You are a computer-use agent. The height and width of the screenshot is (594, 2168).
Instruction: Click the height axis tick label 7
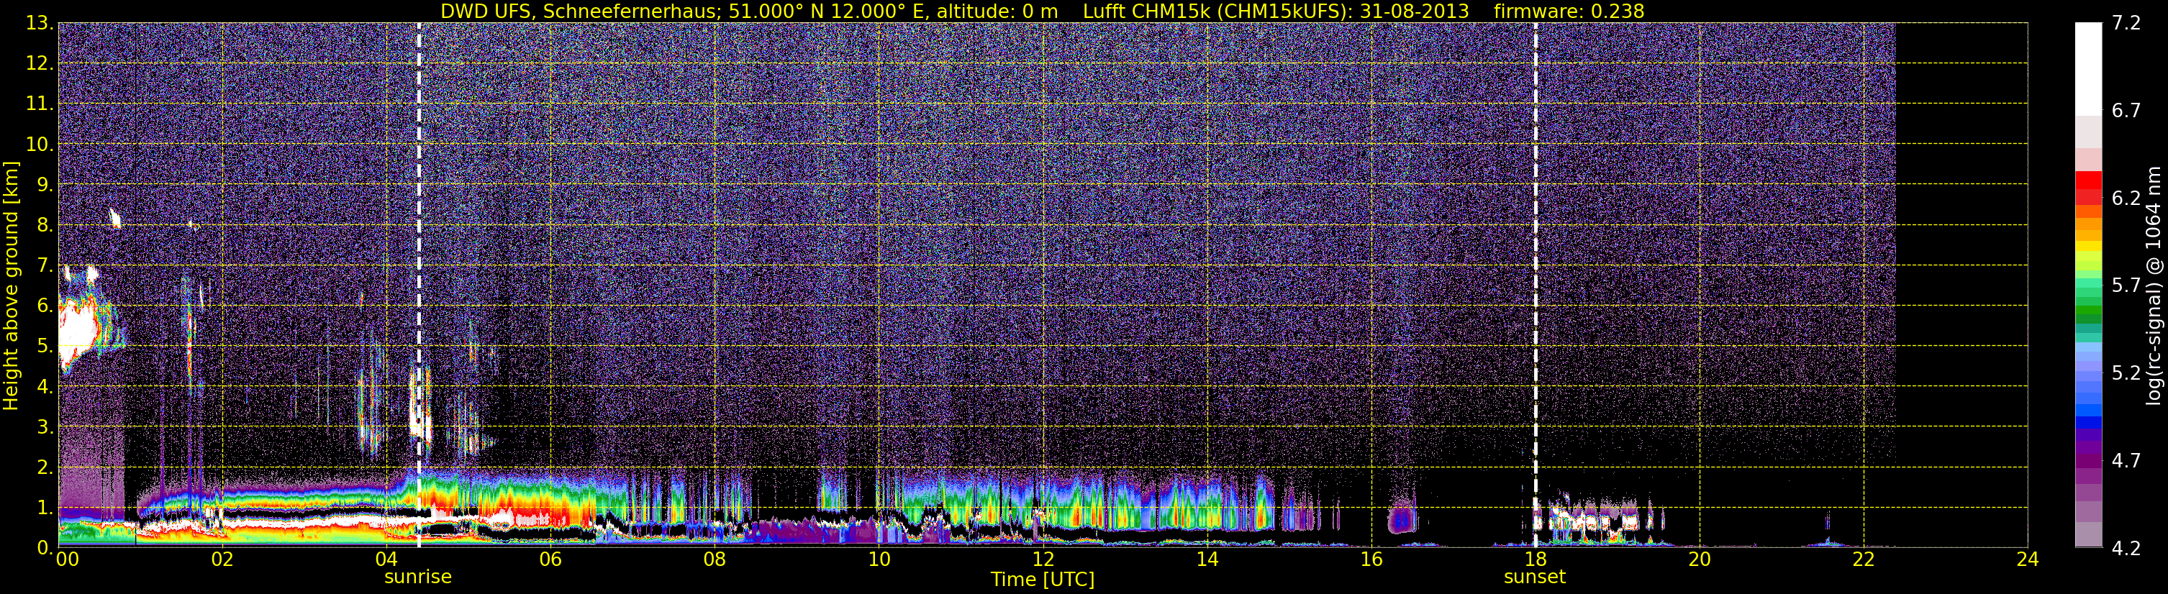[45, 266]
